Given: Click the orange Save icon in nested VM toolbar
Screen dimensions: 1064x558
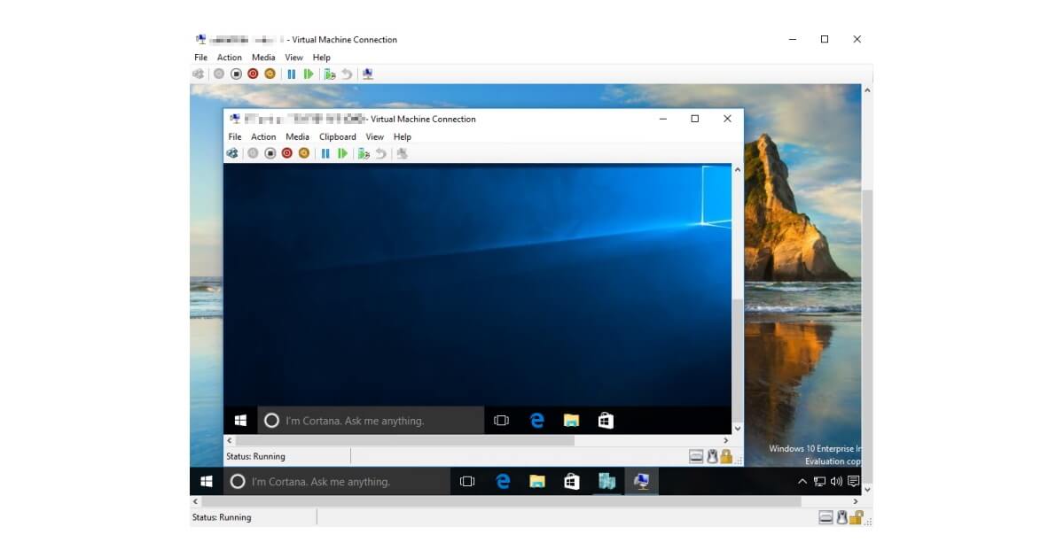Looking at the screenshot, I should pyautogui.click(x=304, y=153).
